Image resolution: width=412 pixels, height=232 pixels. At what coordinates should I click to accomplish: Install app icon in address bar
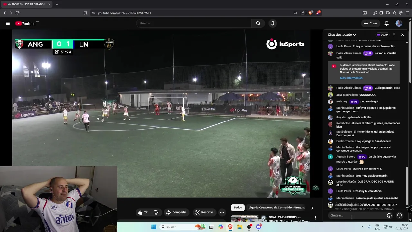coord(295,13)
